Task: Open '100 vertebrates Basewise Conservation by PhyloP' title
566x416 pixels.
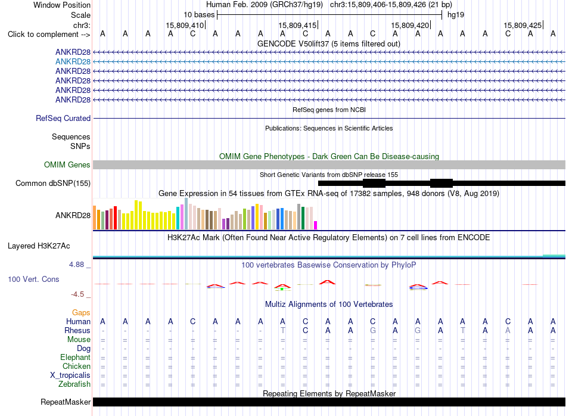Action: pyautogui.click(x=328, y=265)
